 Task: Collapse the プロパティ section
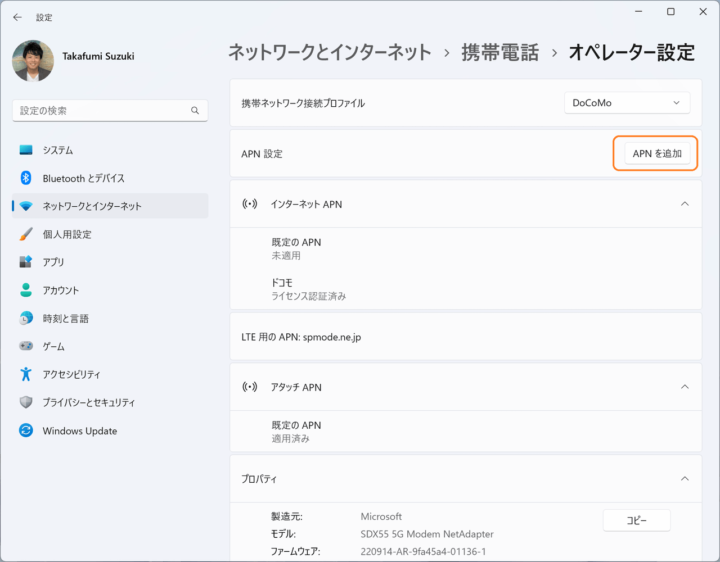[685, 479]
